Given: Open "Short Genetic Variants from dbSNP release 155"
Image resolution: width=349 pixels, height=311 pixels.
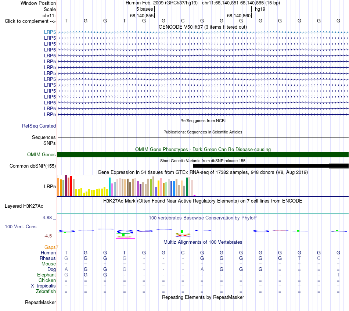Looking at the screenshot, I should tap(203, 161).
